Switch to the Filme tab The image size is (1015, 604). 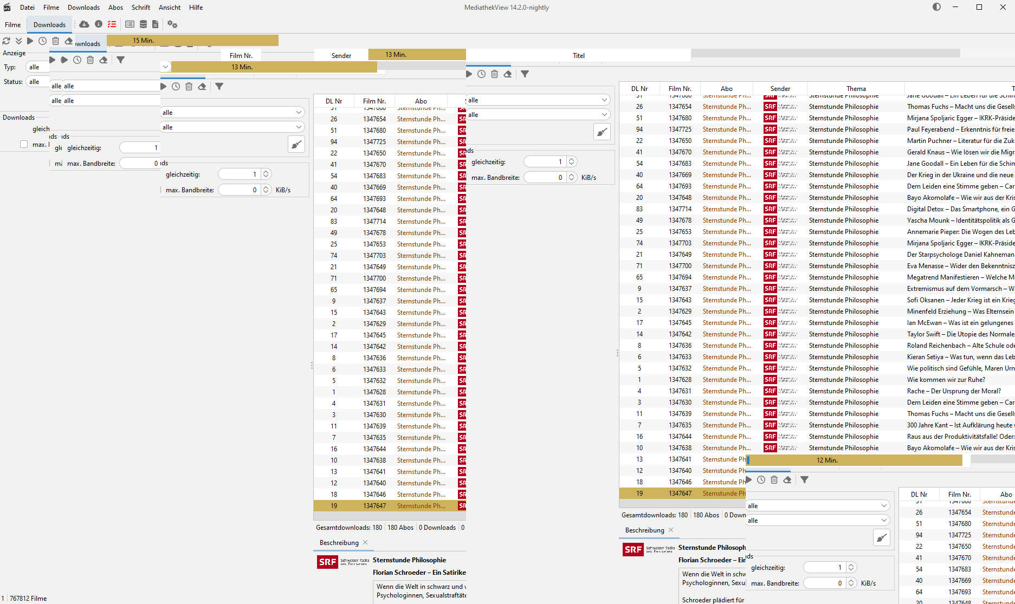point(13,24)
